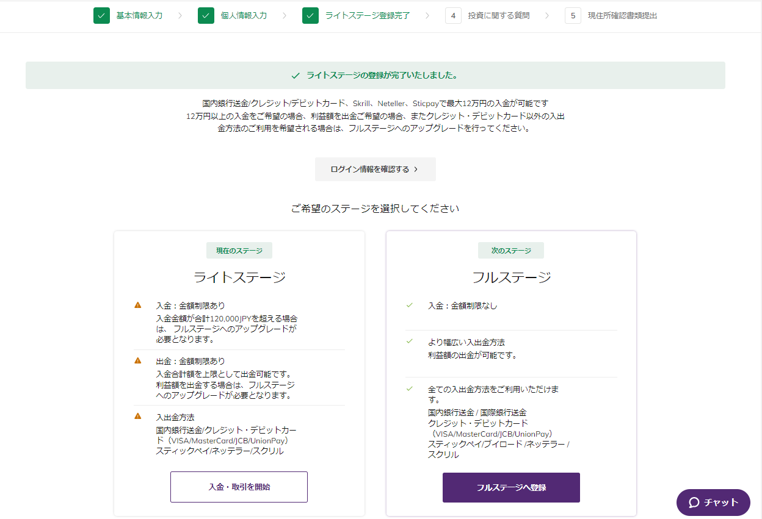
Task: Expand ログイン情報を確認する
Action: [x=375, y=170]
